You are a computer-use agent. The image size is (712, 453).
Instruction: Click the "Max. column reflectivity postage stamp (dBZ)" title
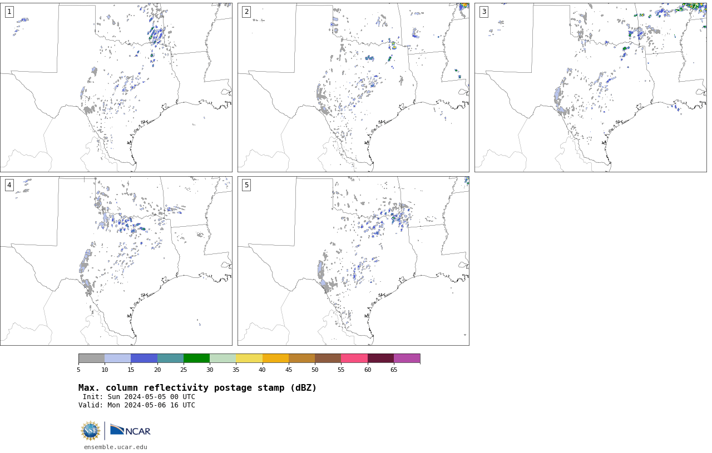197,388
